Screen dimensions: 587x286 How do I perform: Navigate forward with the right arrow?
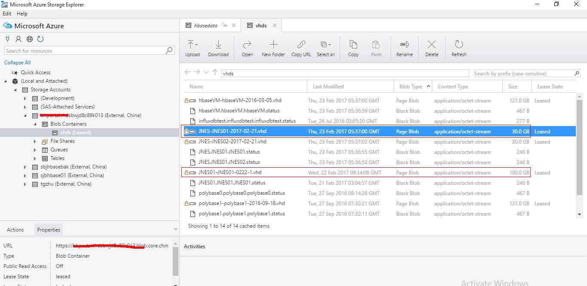tap(197, 72)
